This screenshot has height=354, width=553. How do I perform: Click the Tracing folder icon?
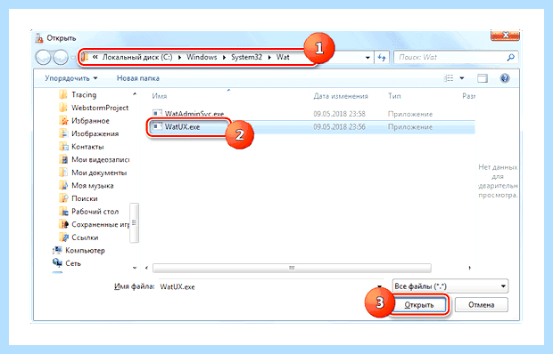(63, 94)
